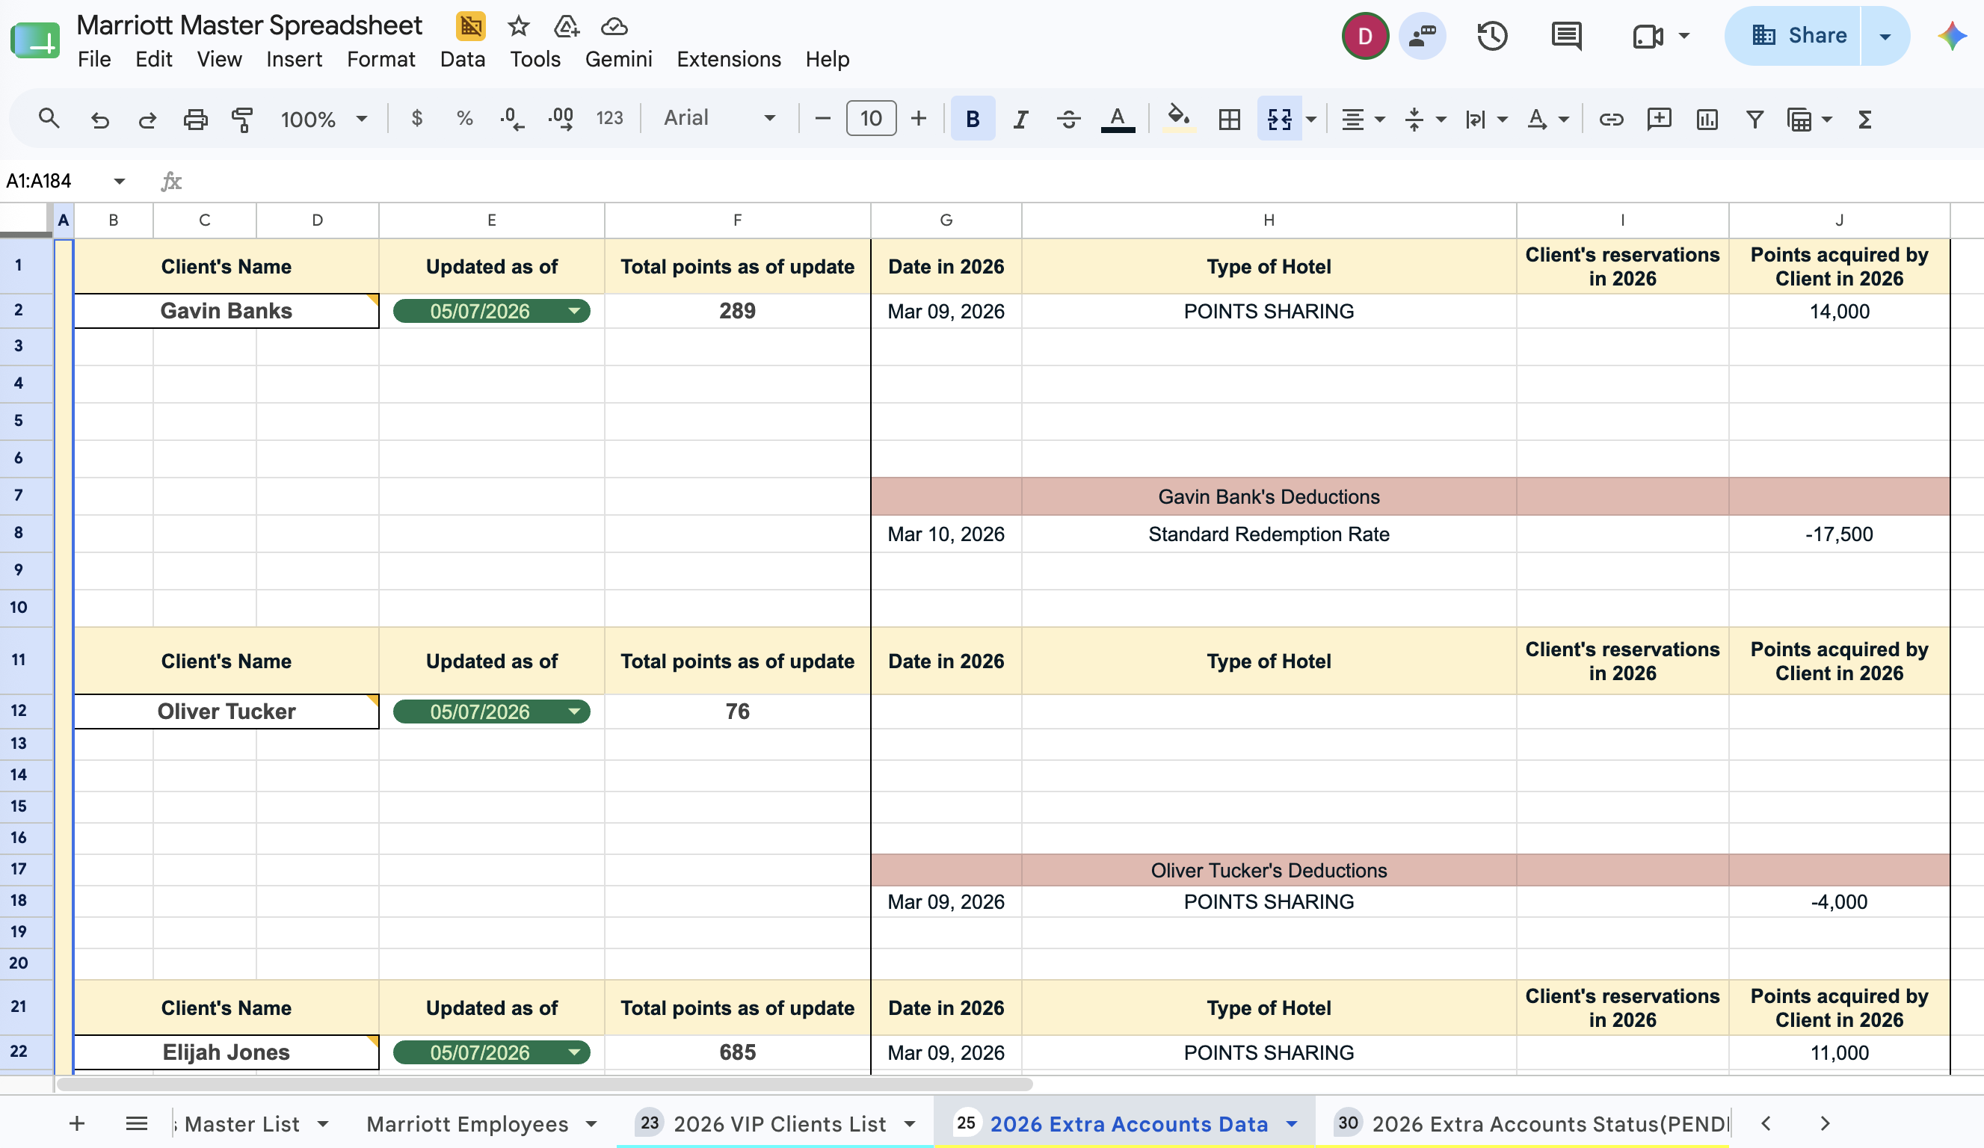Show all comments speech bubble icon
Image resolution: width=1984 pixels, height=1148 pixels.
click(1566, 36)
